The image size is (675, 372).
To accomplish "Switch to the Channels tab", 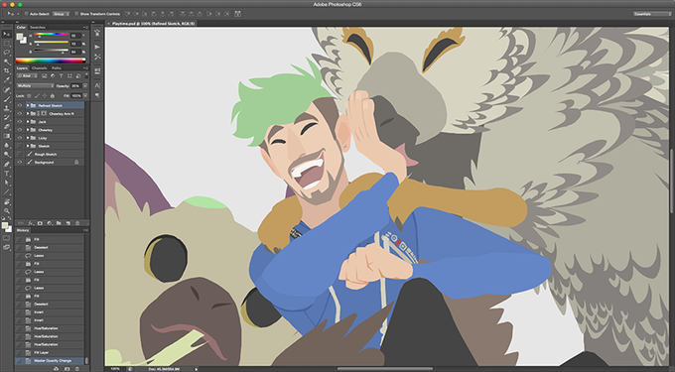I will [39, 67].
